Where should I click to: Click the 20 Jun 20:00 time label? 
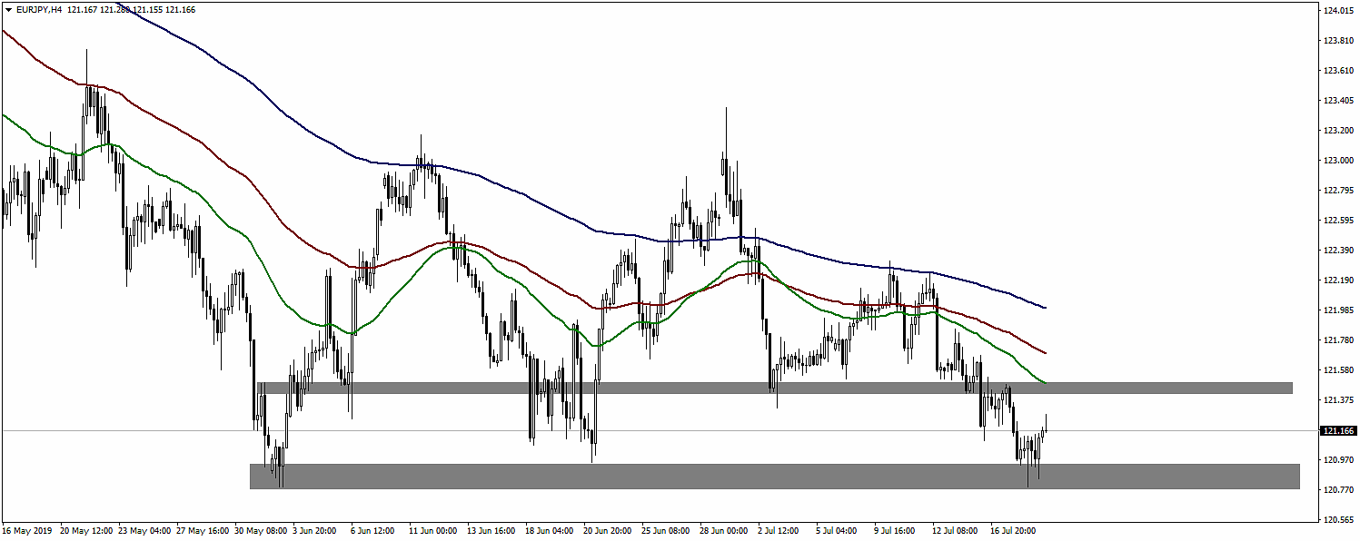[x=608, y=529]
